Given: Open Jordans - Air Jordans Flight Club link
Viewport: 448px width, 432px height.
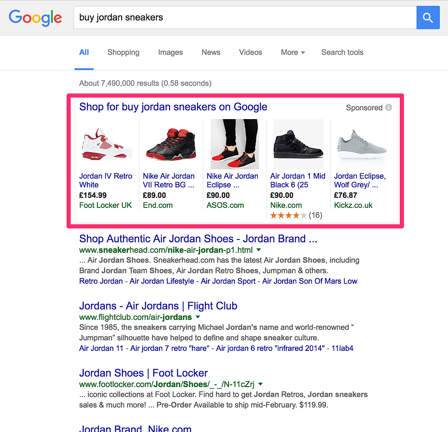Looking at the screenshot, I should 158,306.
